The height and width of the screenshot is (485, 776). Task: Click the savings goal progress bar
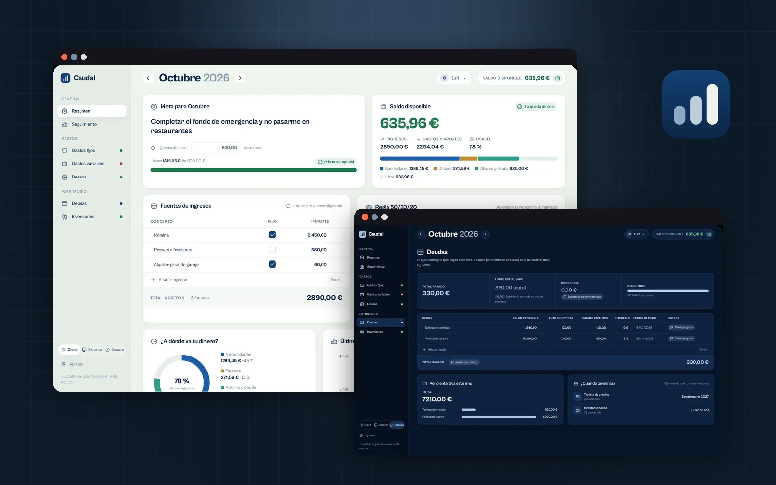tap(254, 170)
